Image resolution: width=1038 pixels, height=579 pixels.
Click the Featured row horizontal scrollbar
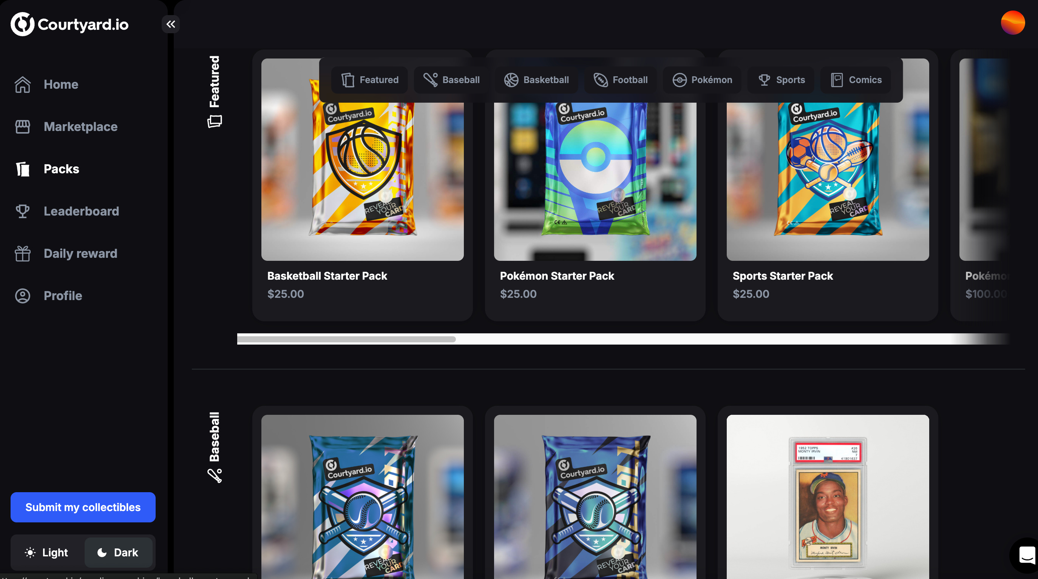(346, 339)
